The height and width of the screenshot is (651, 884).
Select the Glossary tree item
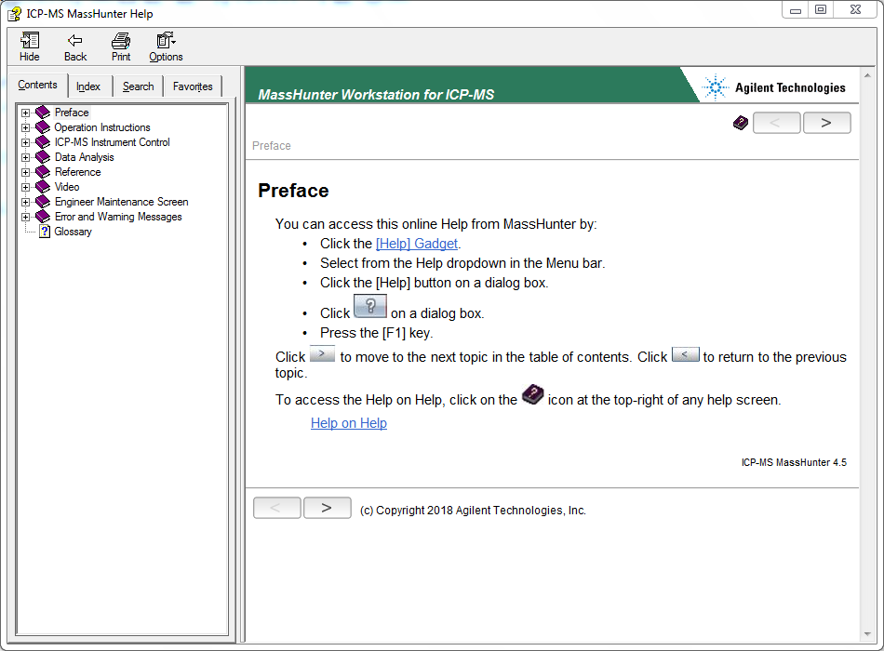tap(73, 232)
